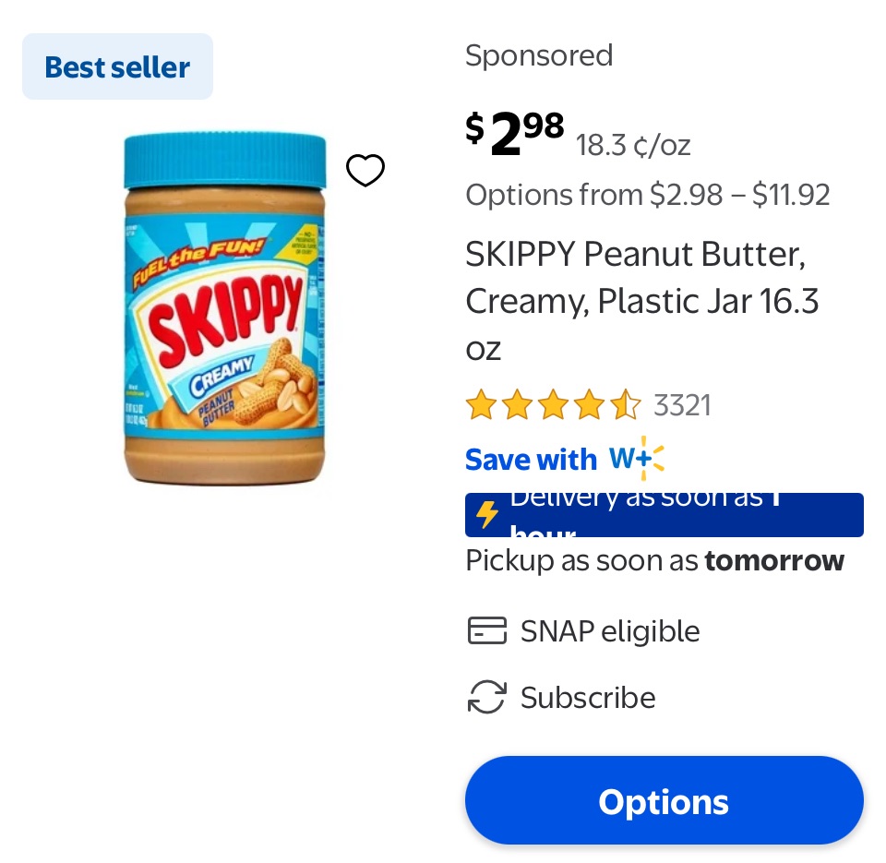The image size is (886, 863).
Task: Click the Walmart Plus W+ logo
Action: click(637, 459)
